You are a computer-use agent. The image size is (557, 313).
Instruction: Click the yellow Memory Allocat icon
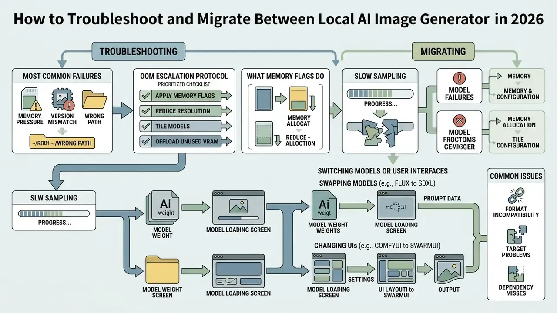(x=299, y=99)
